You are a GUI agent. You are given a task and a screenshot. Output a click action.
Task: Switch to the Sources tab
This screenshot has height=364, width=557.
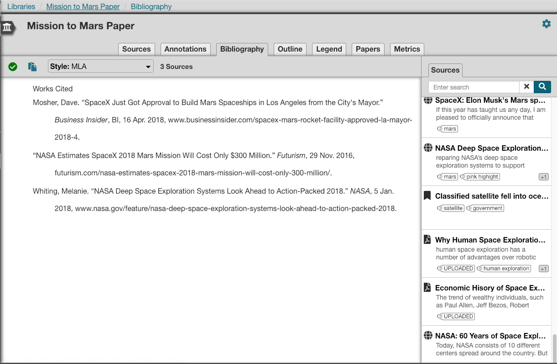136,49
